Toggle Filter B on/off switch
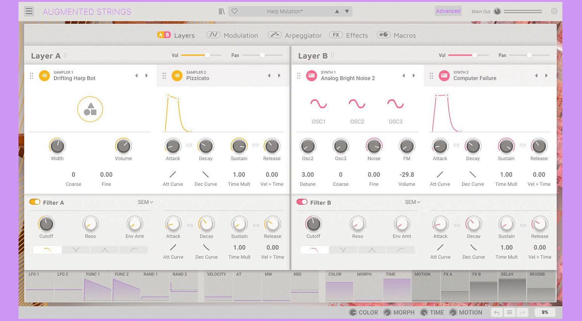Screen dimensions: 582x321 pos(302,202)
